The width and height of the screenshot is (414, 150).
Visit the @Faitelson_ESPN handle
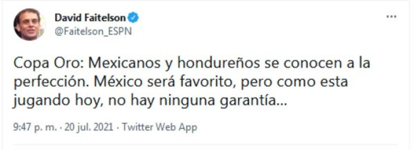coord(93,31)
